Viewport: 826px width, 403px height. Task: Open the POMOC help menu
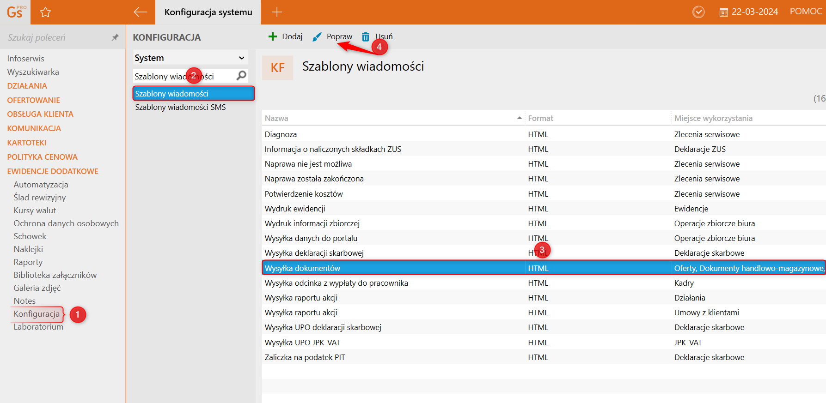806,12
